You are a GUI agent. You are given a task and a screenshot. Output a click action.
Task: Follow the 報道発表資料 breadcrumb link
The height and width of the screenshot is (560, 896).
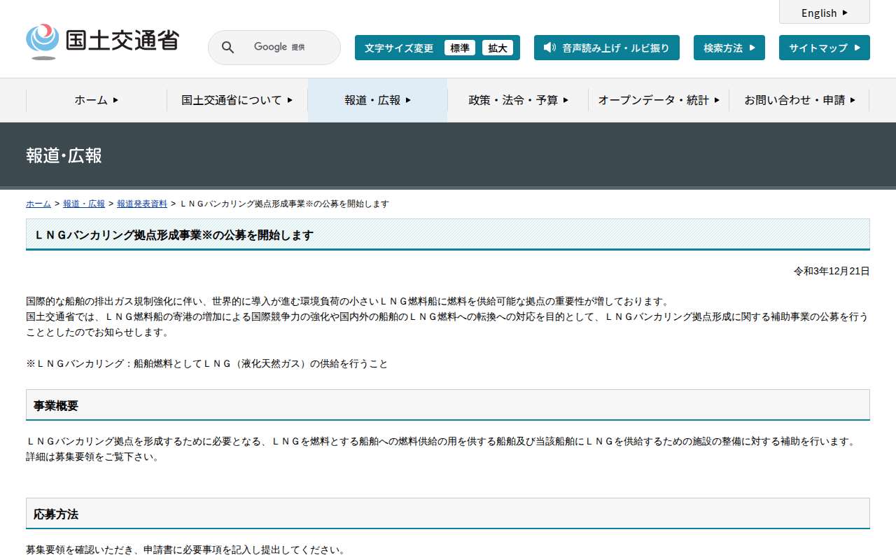click(x=142, y=204)
